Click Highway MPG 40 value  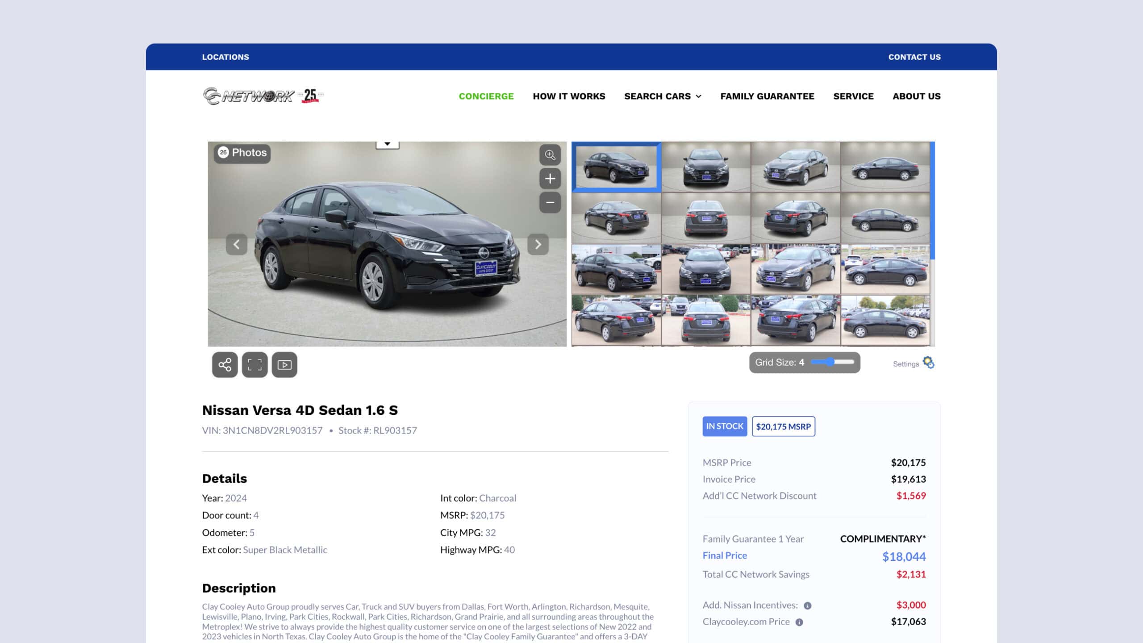point(509,550)
